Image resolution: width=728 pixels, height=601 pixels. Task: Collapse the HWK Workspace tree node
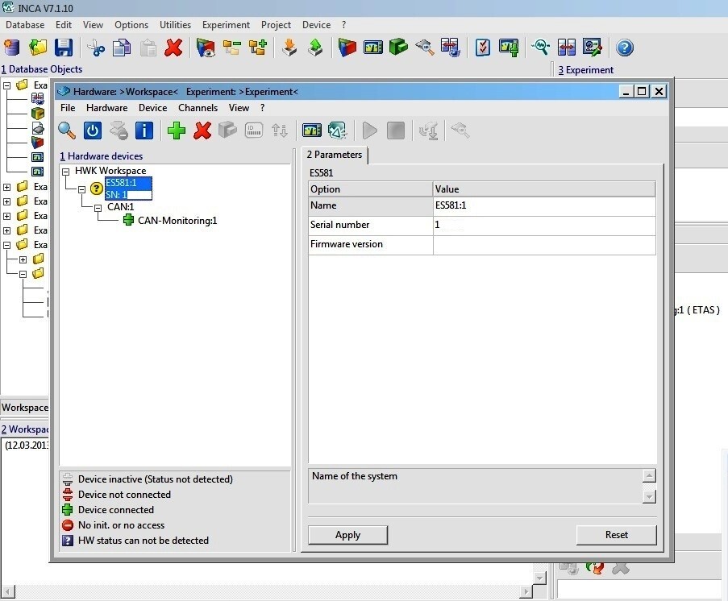tap(66, 171)
